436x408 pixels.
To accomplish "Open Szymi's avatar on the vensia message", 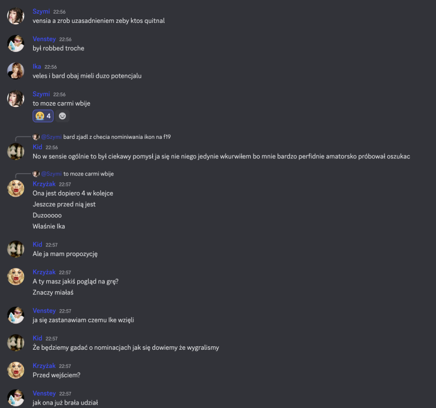I will tap(15, 16).
